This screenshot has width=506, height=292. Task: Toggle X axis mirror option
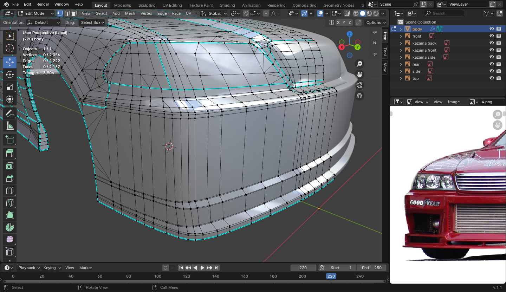tap(338, 22)
